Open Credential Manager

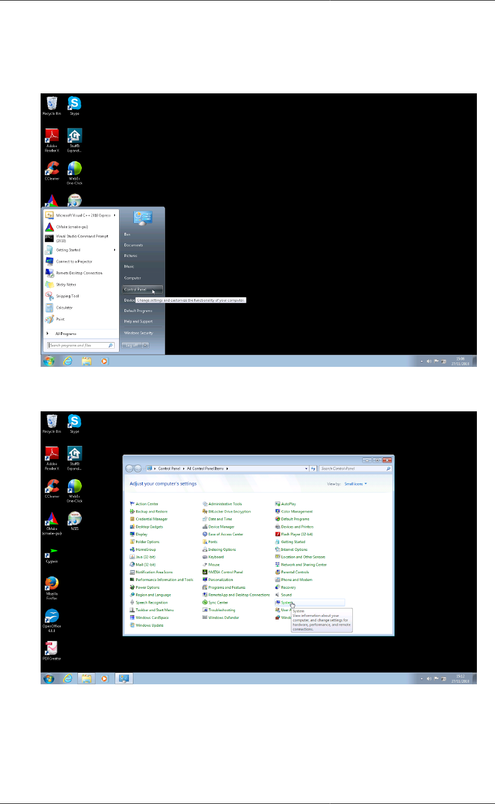click(148, 519)
